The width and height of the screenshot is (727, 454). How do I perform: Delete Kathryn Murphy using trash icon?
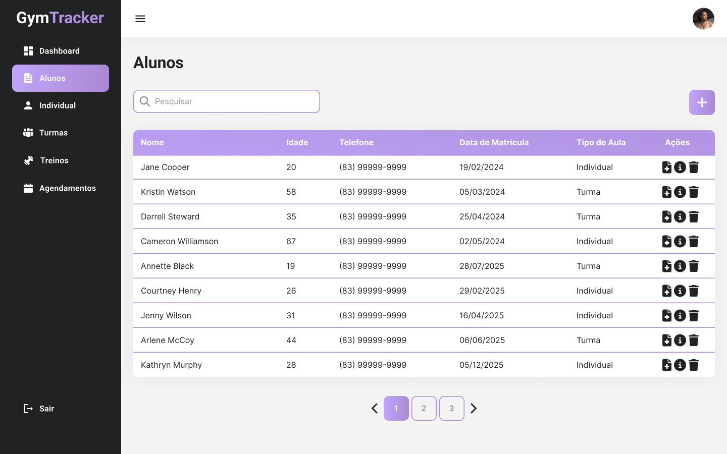point(694,365)
